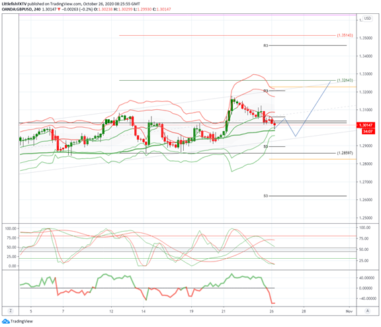Screen dimensions: 381x327
Task: Click the OANDA:GBPUSD symbol title
Action: tap(17, 9)
